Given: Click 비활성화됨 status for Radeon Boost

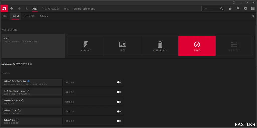Looking at the screenshot, I should (70, 112).
